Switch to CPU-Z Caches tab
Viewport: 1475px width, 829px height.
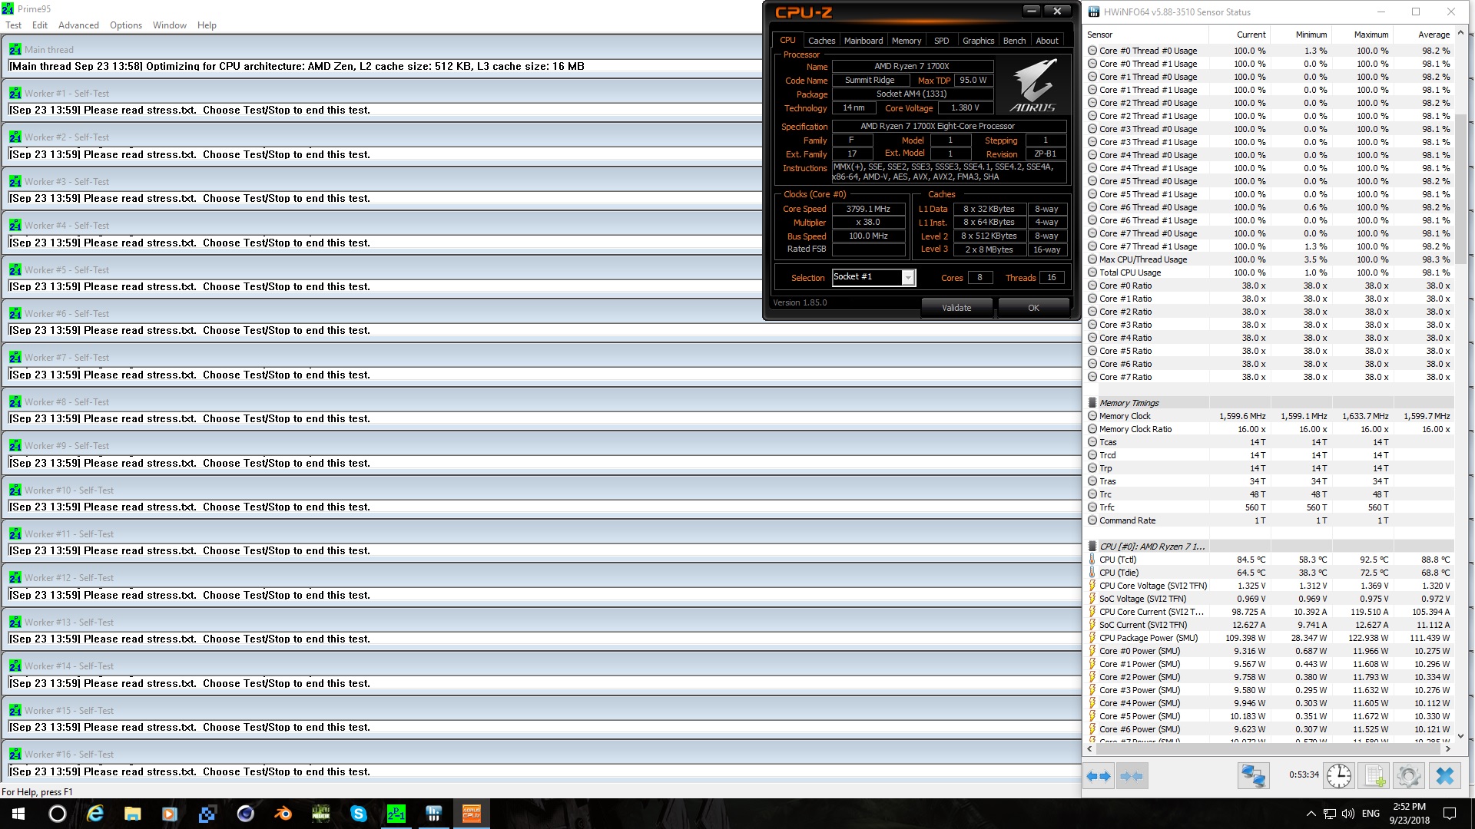click(x=821, y=41)
